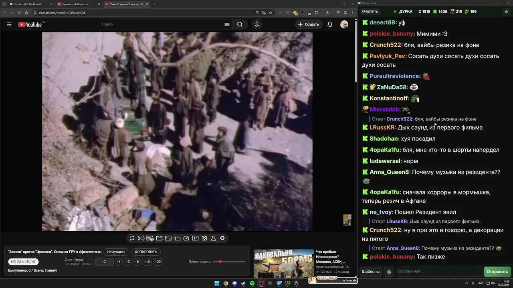Click username Anna_Queen8 in chat

click(389, 172)
